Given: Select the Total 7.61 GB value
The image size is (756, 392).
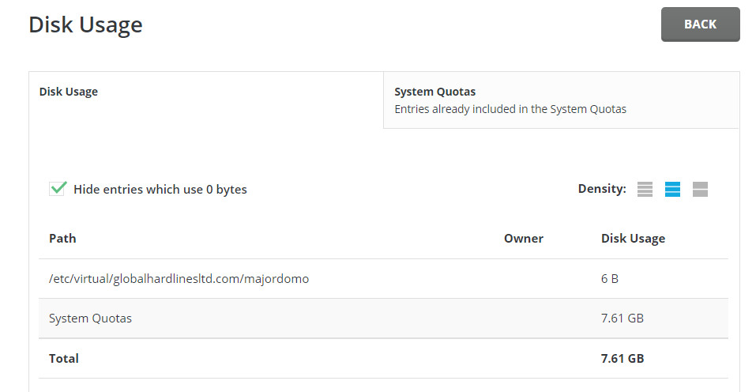Looking at the screenshot, I should [622, 358].
